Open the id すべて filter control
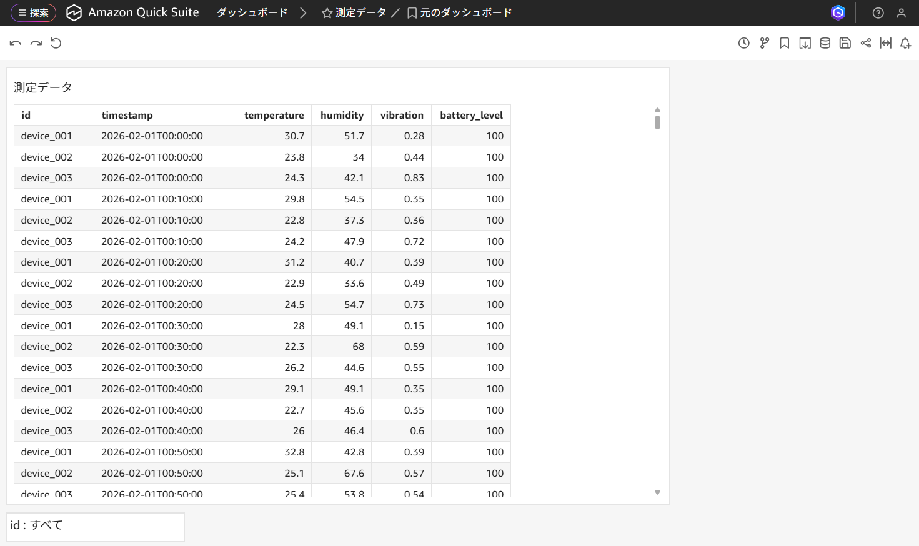Screen dimensions: 919x546 [95, 527]
